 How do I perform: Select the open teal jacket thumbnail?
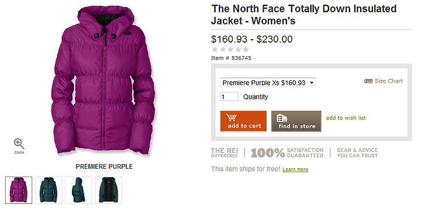[109, 190]
